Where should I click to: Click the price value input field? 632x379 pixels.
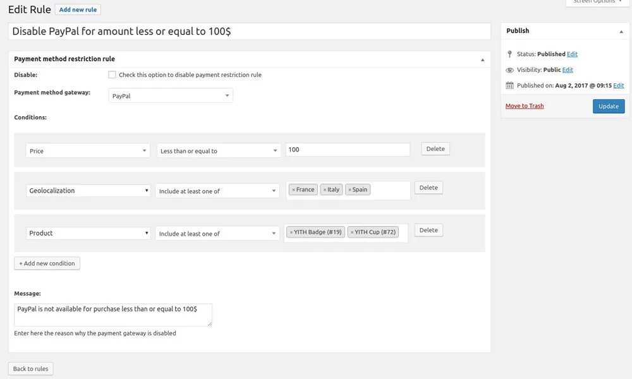click(348, 150)
